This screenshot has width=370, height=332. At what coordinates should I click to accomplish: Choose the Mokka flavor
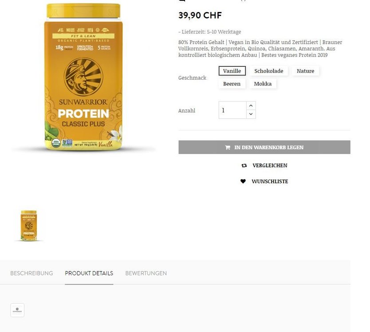263,84
